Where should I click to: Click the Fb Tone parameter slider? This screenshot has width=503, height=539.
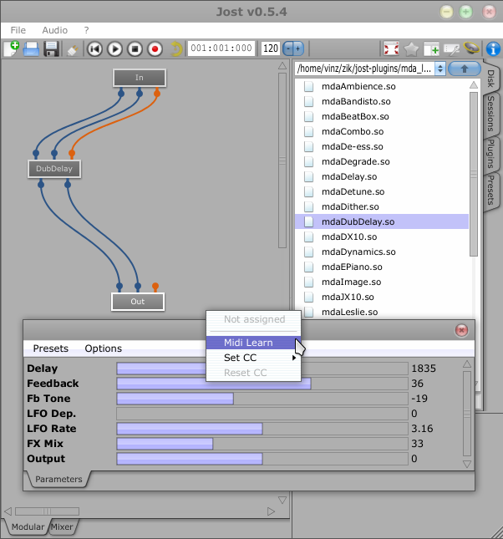click(262, 399)
